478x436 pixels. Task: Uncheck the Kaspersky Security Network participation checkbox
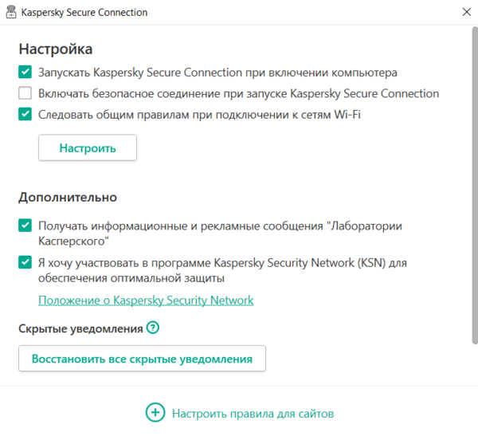[25, 262]
